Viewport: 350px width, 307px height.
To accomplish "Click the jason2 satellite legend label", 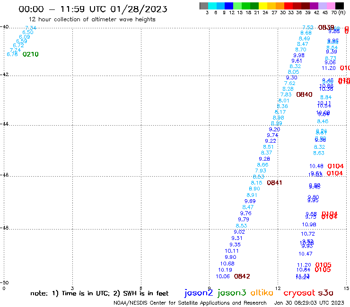I will point(199,293).
